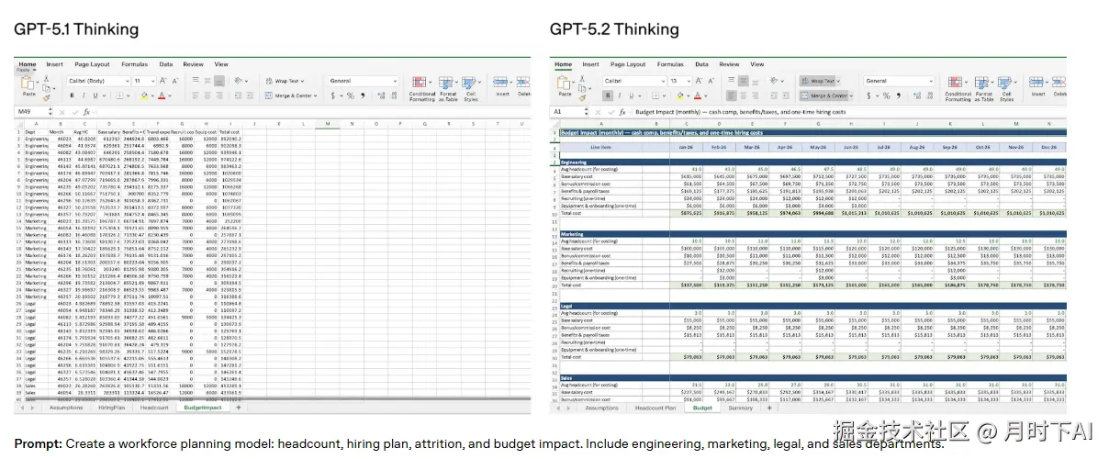This screenshot has height=459, width=1109.
Task: Click the Conditional Formatting icon in the right window
Action: click(956, 82)
